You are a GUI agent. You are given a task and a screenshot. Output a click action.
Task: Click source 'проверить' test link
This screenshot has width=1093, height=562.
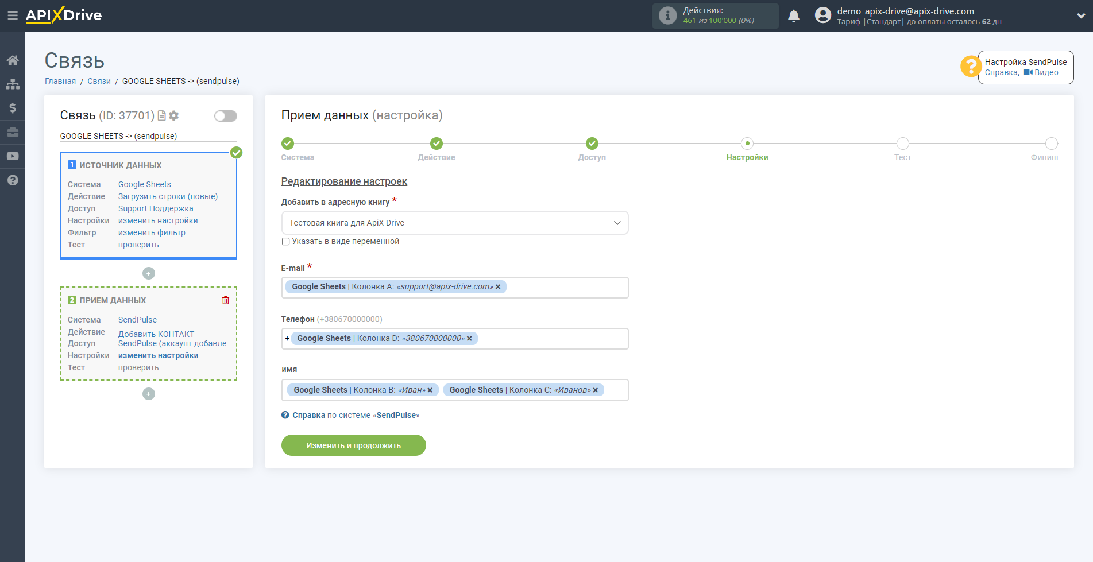tap(138, 245)
